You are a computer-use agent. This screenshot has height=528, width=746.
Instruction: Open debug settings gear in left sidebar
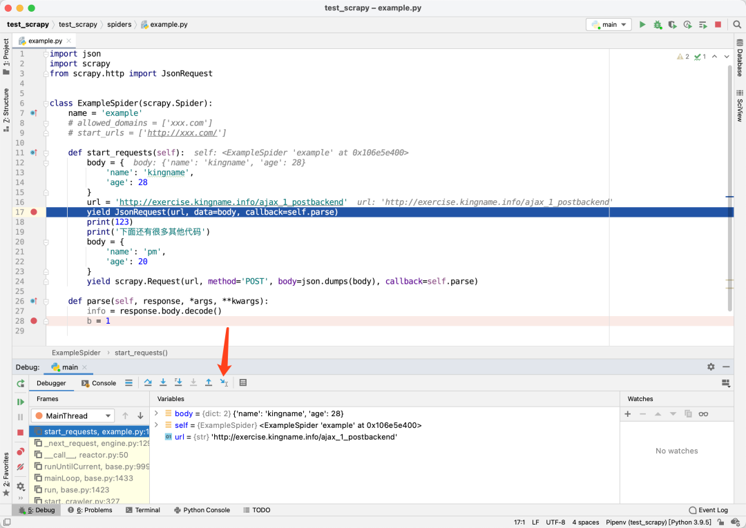tap(21, 486)
